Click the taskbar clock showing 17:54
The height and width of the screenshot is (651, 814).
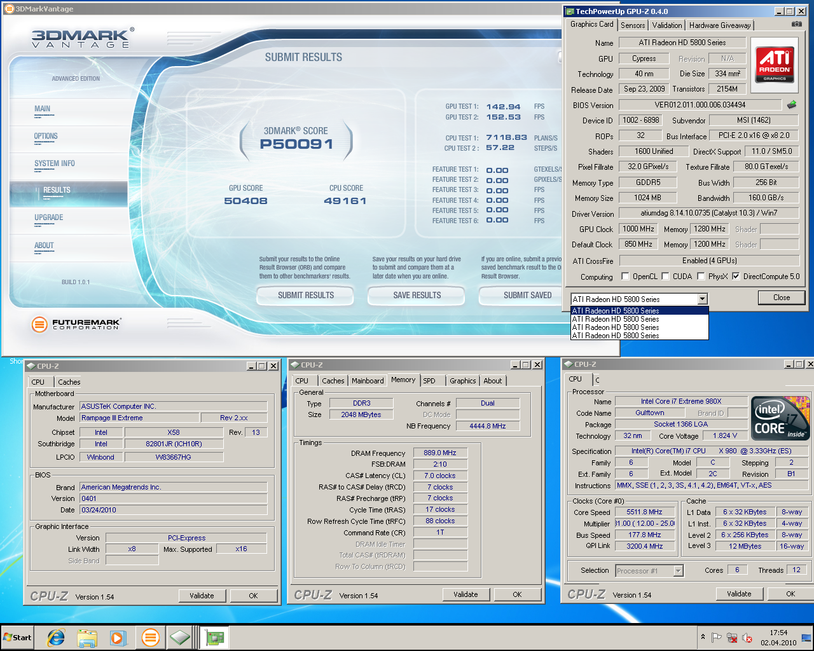coord(778,638)
